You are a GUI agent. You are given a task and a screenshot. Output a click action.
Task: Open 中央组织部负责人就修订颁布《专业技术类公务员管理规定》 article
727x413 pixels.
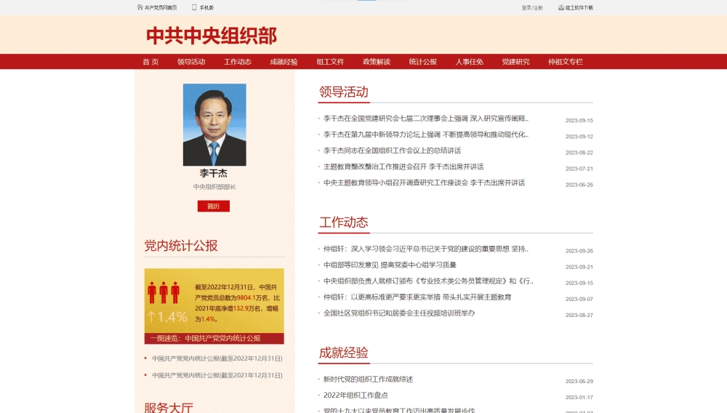(428, 281)
